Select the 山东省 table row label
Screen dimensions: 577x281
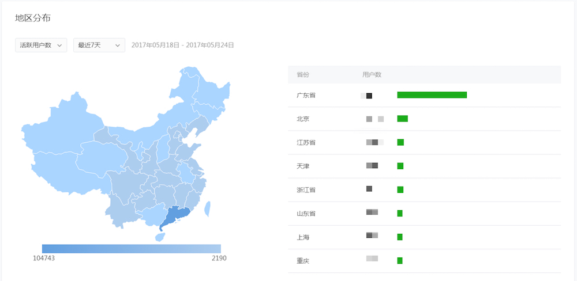click(306, 214)
